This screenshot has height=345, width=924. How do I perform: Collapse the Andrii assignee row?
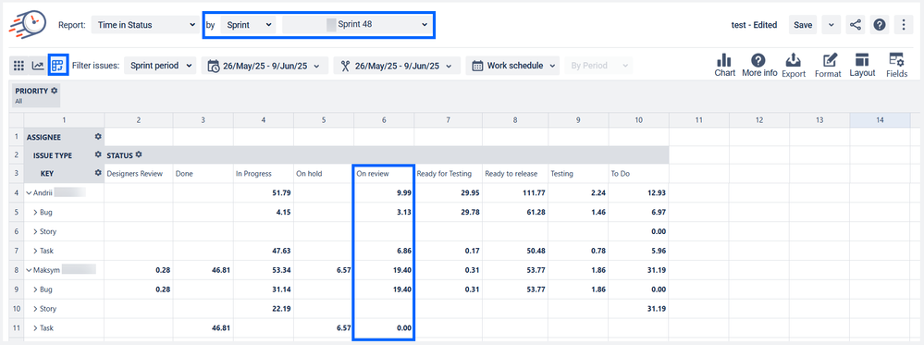pos(29,192)
